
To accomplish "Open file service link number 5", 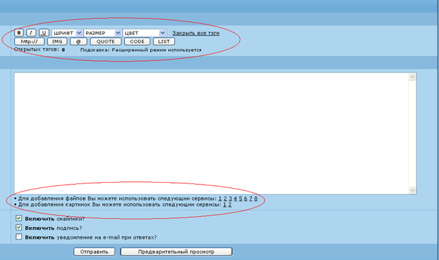I will point(241,198).
